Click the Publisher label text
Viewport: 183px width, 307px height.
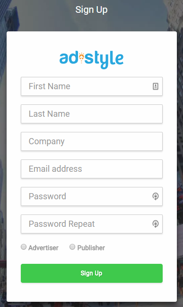click(x=91, y=248)
